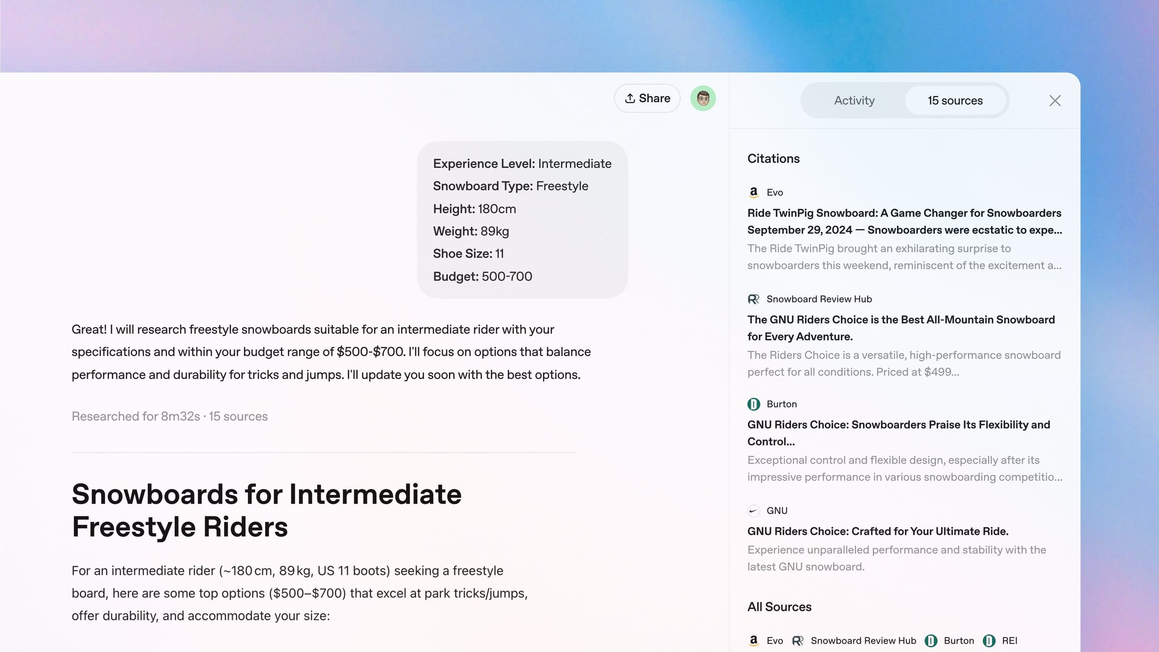Click the Snowboard Review Hub label in All Sources
This screenshot has height=652, width=1159.
pyautogui.click(x=863, y=640)
